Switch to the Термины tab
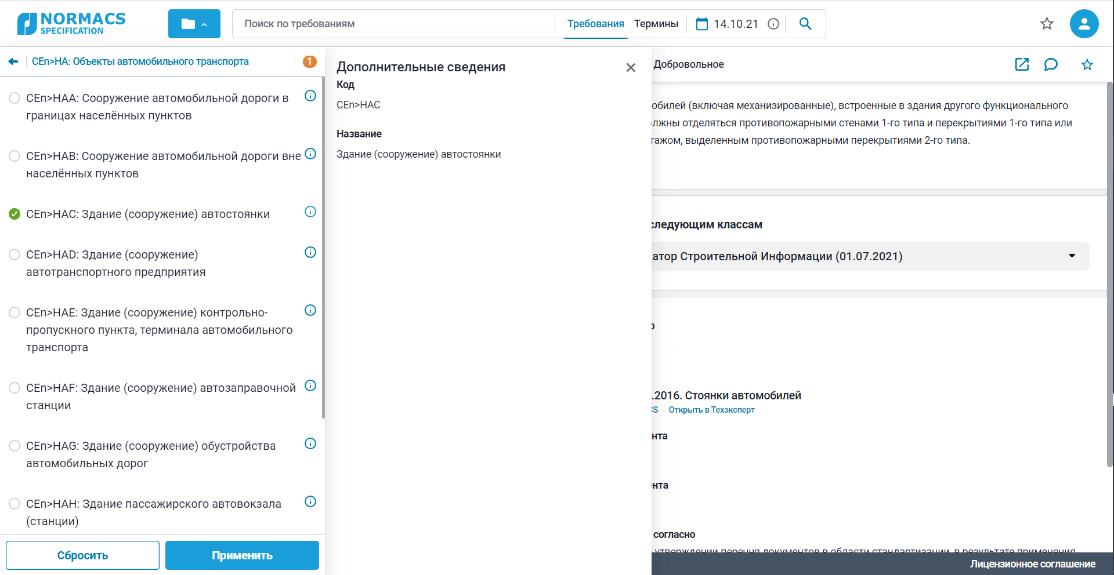 pos(656,24)
